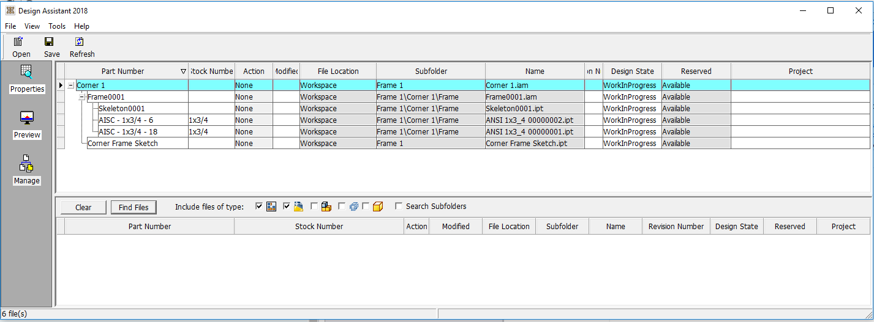
Task: Toggle checkbox beside the blue wireframe cube icon
Action: [x=342, y=207]
